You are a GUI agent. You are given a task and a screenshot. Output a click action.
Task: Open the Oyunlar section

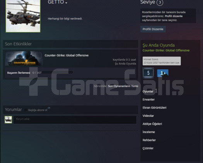pyautogui.click(x=148, y=91)
